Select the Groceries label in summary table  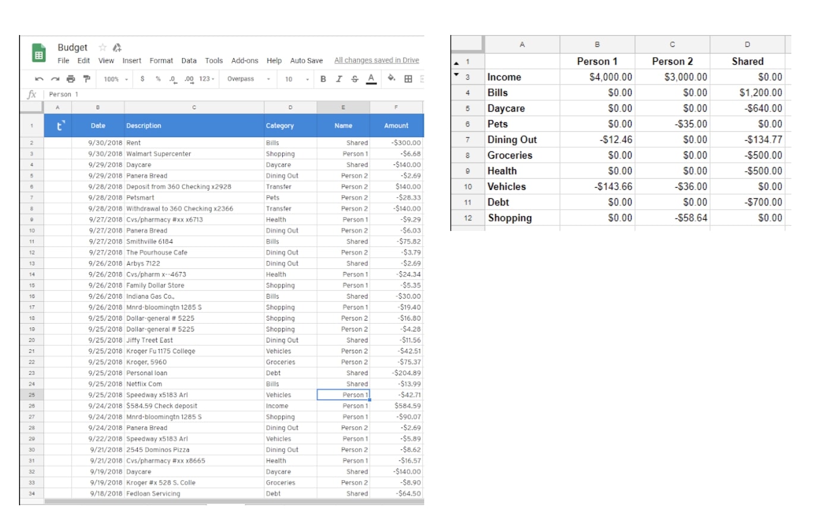[x=522, y=155]
